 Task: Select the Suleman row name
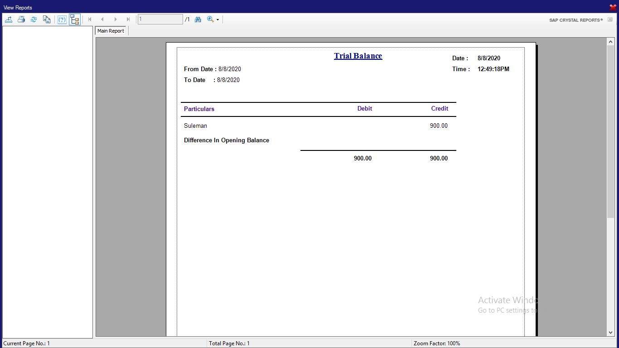pyautogui.click(x=195, y=126)
